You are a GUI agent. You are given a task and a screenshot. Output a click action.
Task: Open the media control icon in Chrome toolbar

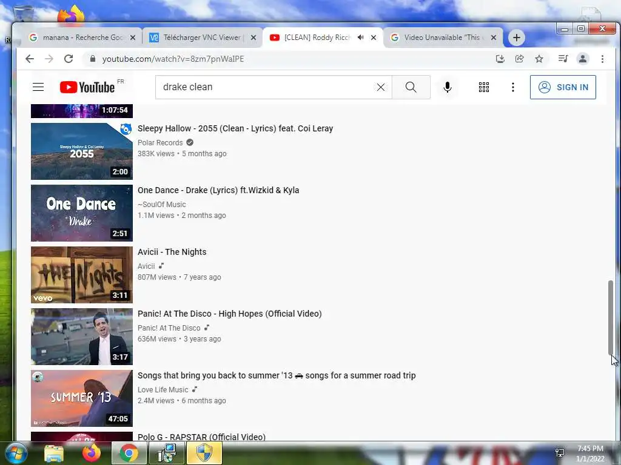[x=563, y=59]
